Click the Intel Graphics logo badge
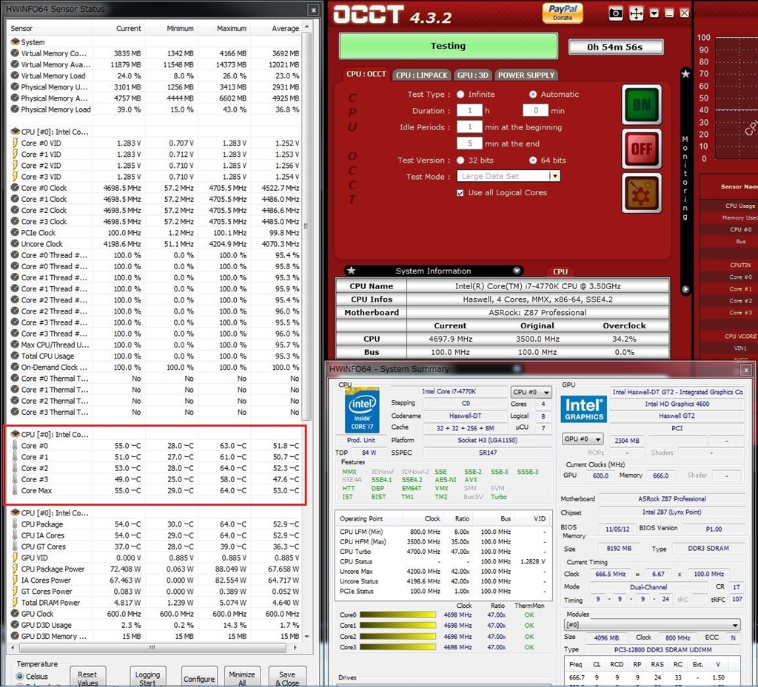 point(584,409)
